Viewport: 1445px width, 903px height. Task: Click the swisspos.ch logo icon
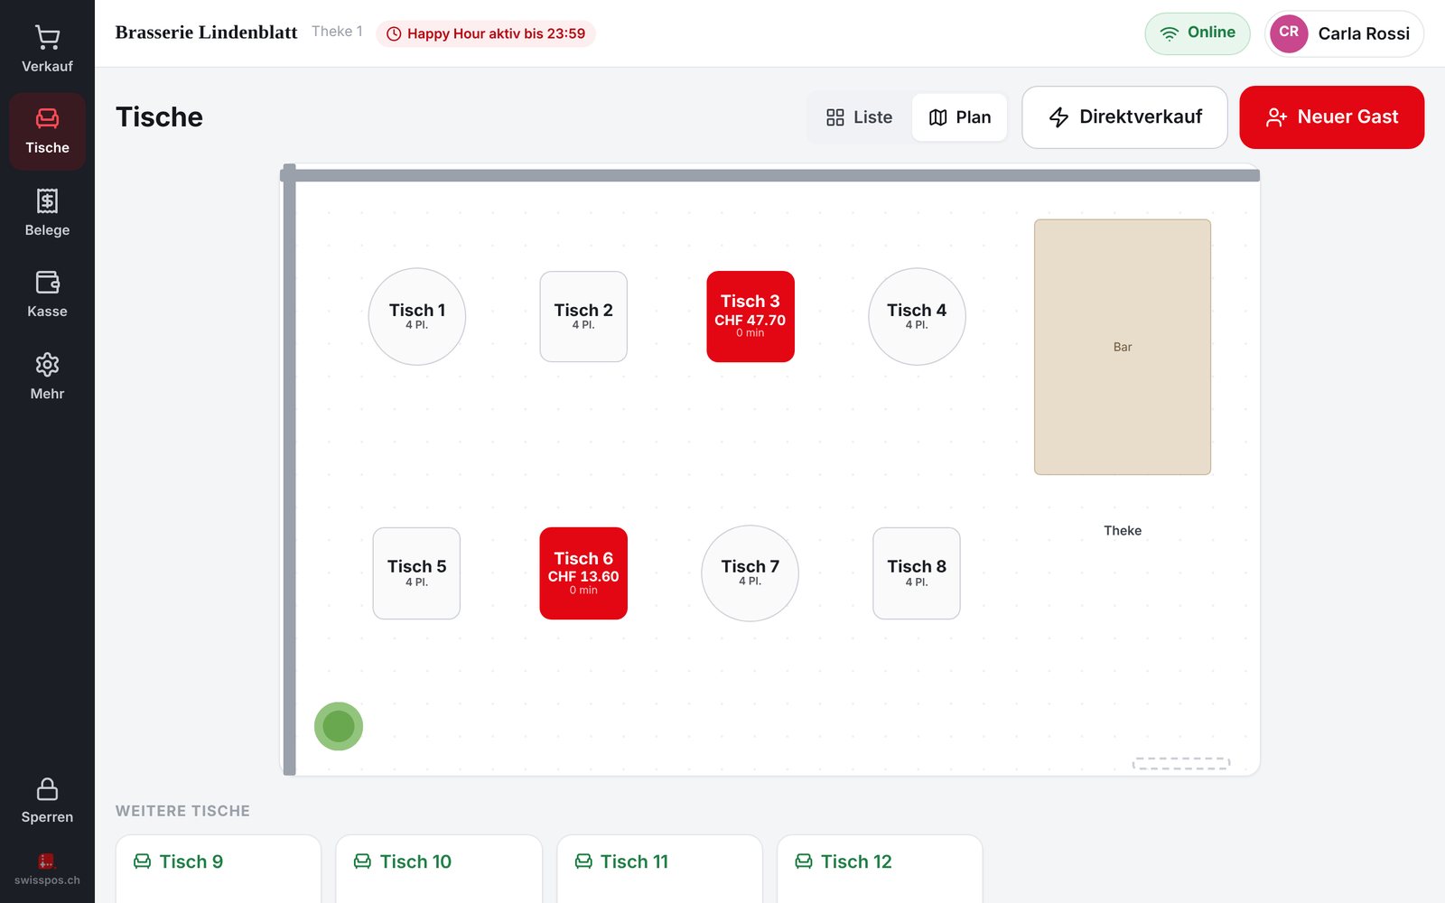tap(47, 861)
